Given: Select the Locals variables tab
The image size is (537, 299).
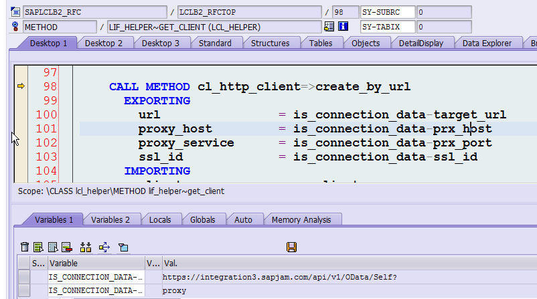Looking at the screenshot, I should pyautogui.click(x=160, y=220).
